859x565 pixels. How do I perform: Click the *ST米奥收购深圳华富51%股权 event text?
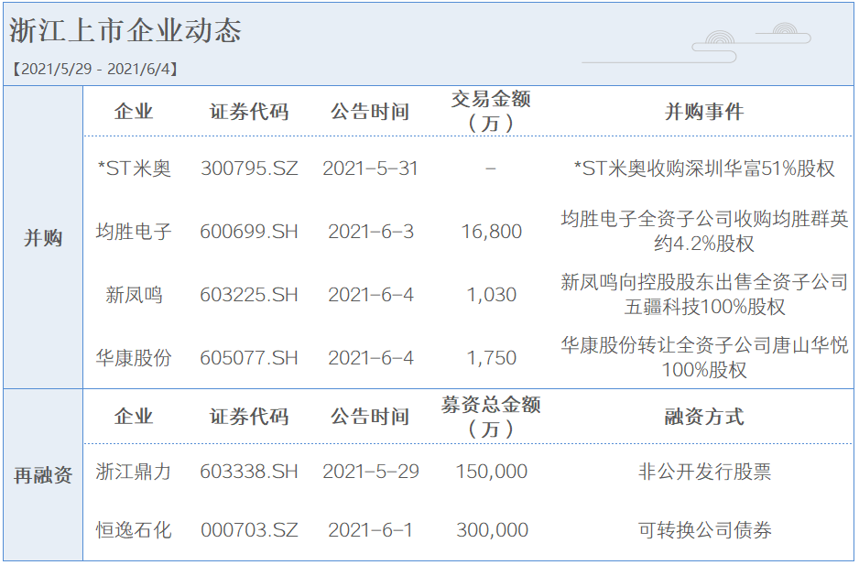tap(703, 169)
